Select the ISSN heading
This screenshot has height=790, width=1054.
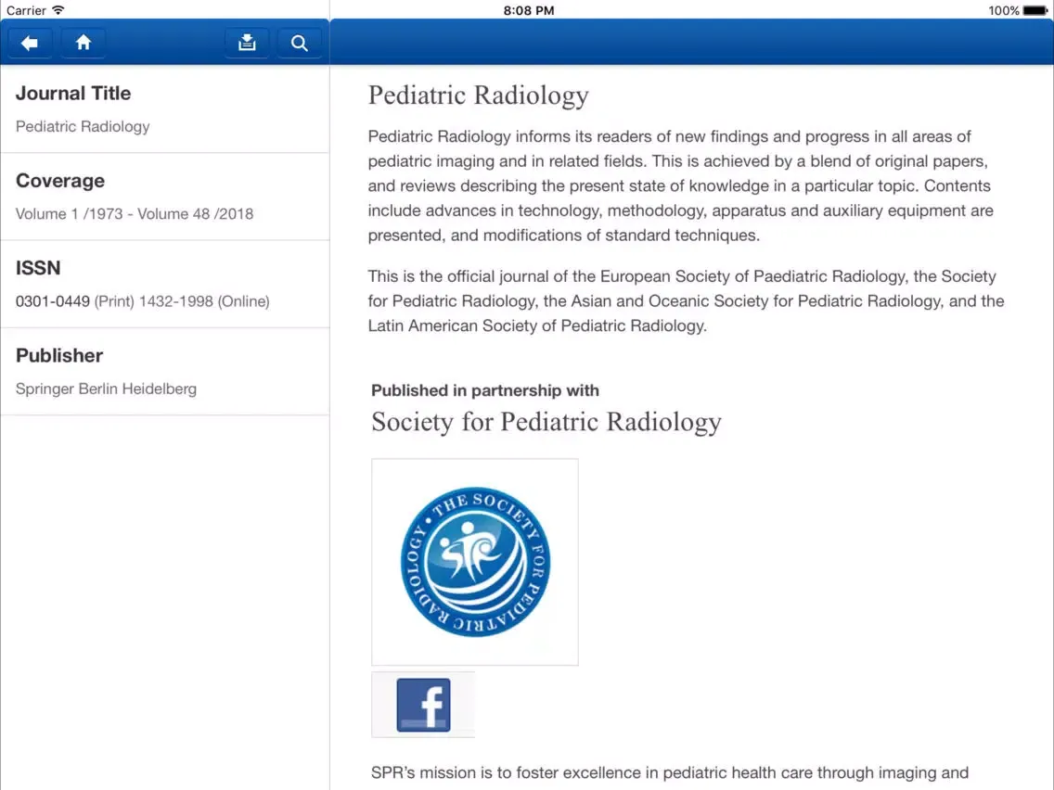click(x=38, y=268)
